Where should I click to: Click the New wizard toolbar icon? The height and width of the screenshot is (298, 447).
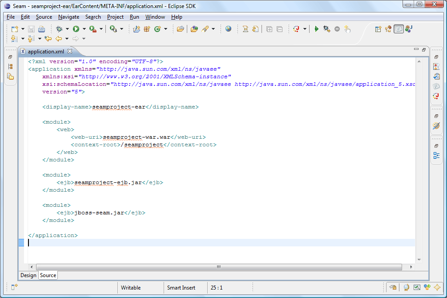pos(15,29)
